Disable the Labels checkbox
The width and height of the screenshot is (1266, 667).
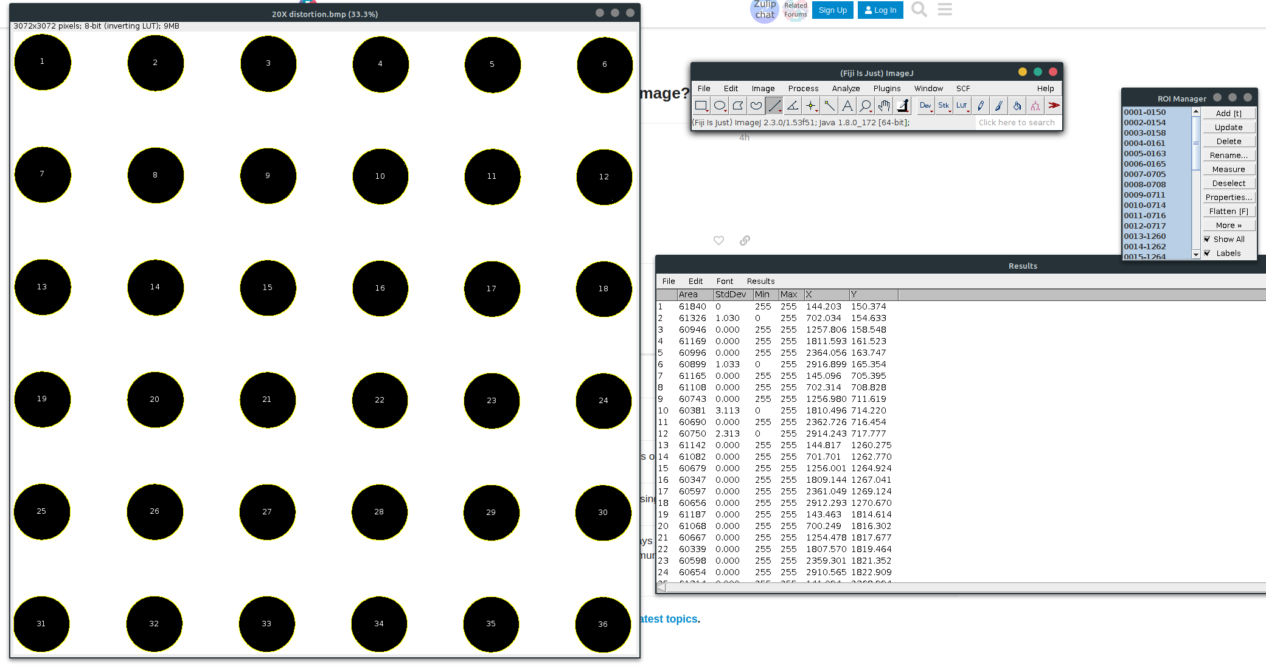click(x=1208, y=253)
